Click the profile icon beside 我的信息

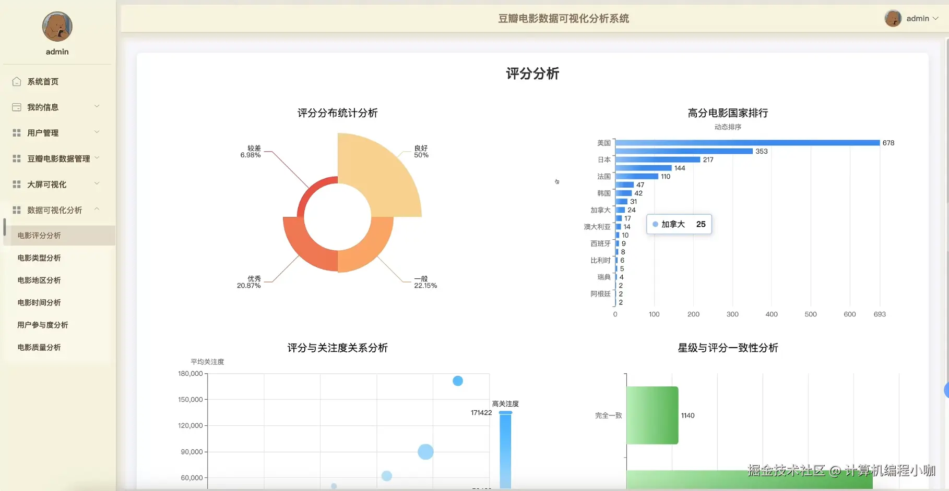(16, 107)
